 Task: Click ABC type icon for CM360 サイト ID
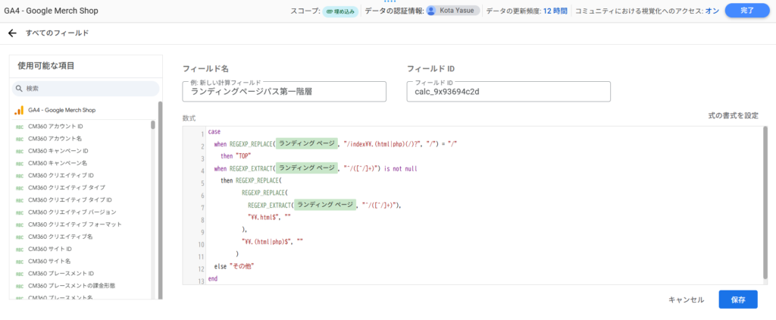point(19,249)
